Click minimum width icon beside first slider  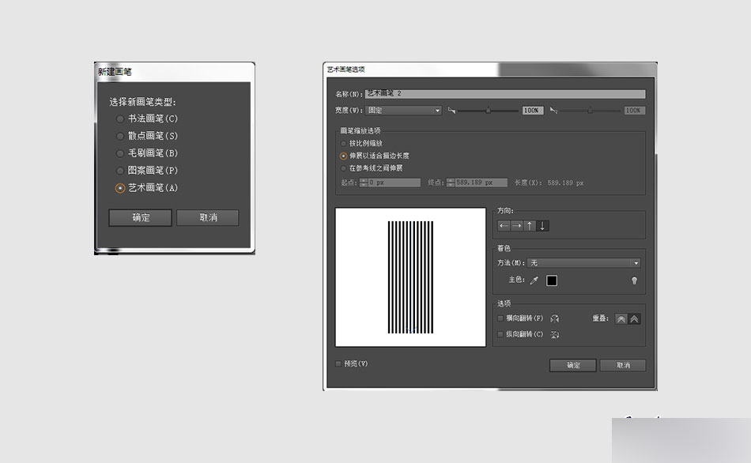click(x=451, y=111)
